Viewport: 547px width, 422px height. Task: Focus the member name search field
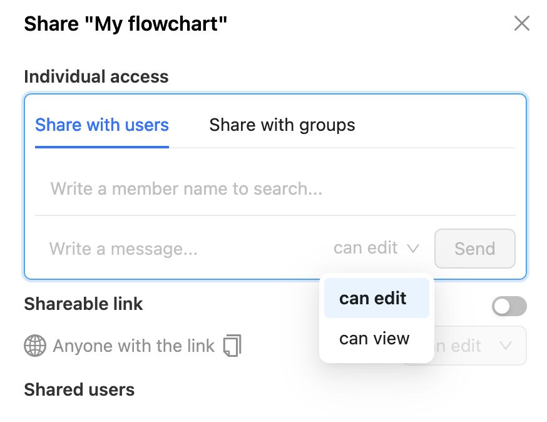tap(275, 188)
